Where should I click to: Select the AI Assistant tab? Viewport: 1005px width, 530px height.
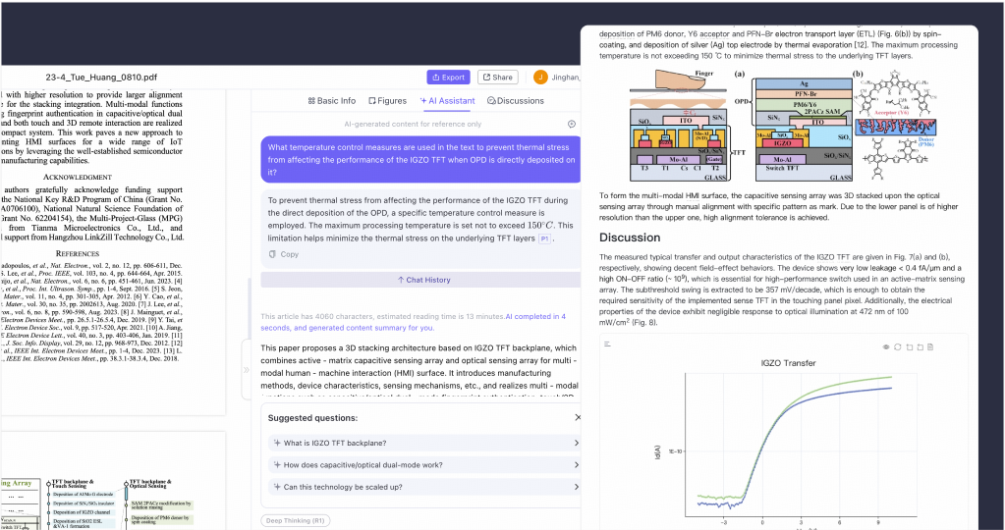coord(447,100)
